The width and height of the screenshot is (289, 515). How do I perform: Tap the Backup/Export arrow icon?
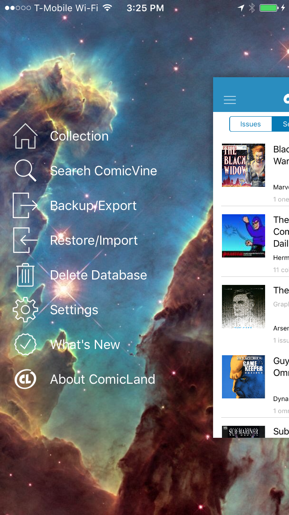(25, 205)
